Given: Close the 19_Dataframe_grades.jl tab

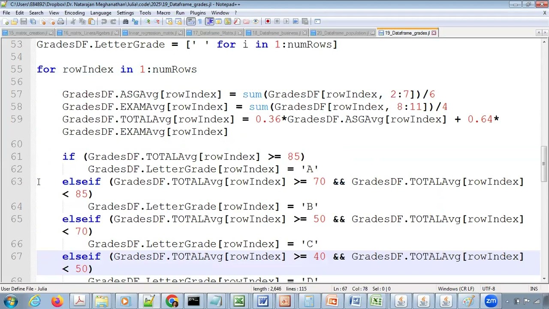Looking at the screenshot, I should [434, 33].
